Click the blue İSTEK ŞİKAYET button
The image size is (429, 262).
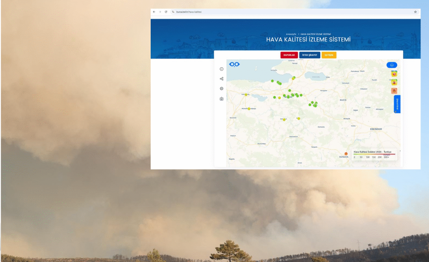pyautogui.click(x=310, y=55)
